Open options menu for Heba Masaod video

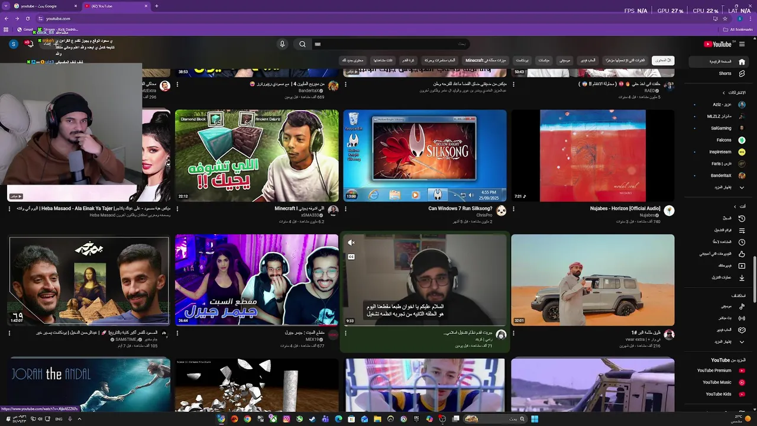coord(9,209)
